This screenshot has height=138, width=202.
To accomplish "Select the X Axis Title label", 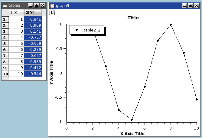I will 132,133.
